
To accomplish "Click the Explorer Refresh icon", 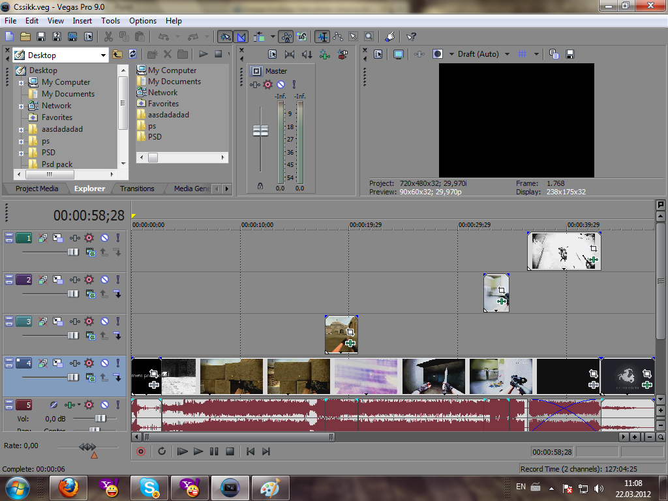I will coord(133,54).
